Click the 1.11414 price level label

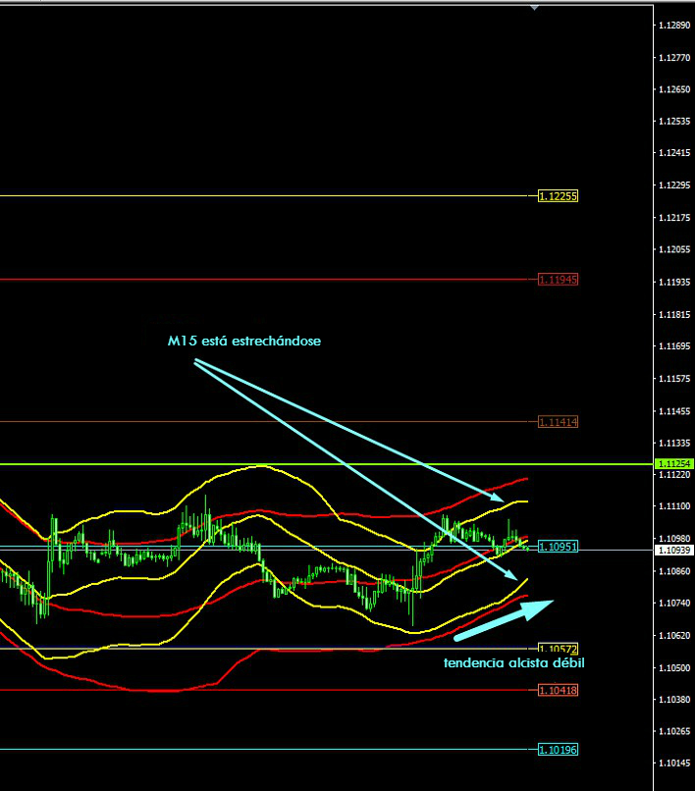click(x=558, y=422)
